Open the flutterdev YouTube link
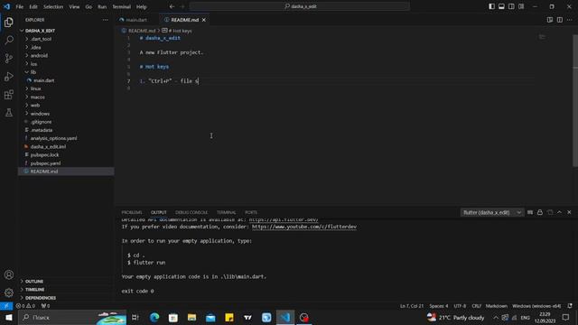Image resolution: width=578 pixels, height=325 pixels. (304, 227)
